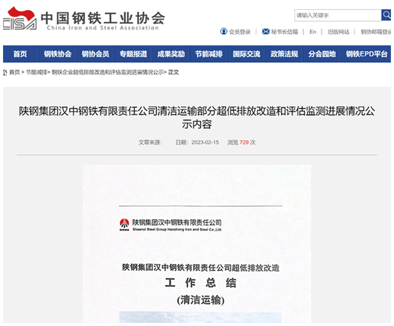Click the 中国钢铁工业协会 site title
This screenshot has width=394, height=326.
(x=103, y=18)
